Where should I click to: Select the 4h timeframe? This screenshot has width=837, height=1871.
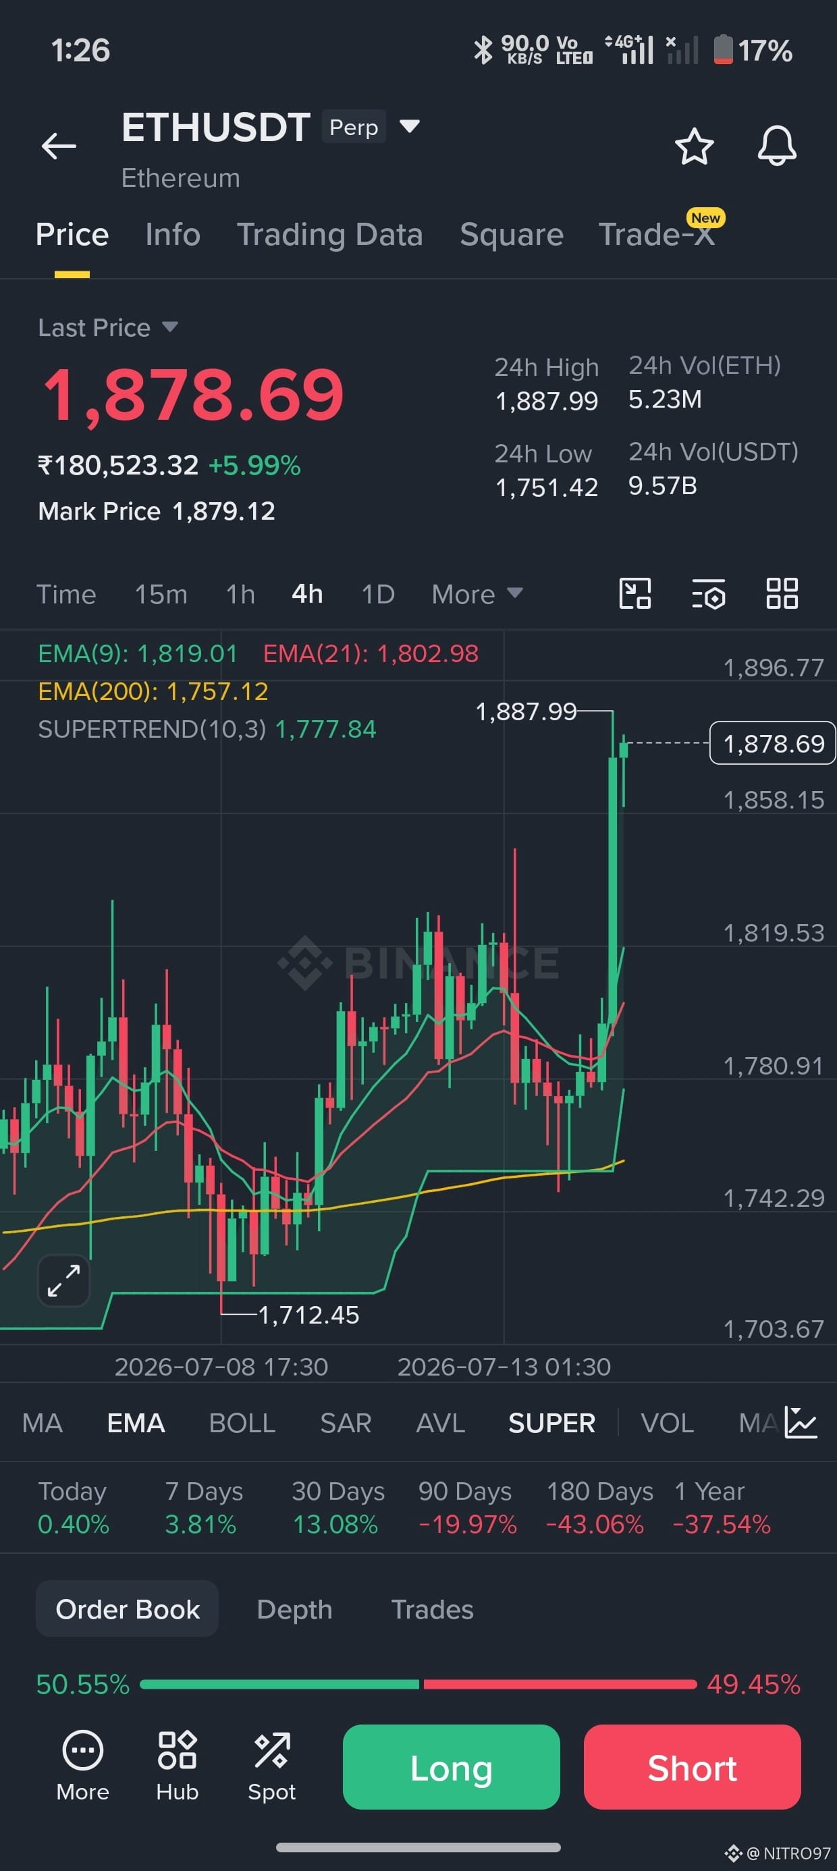tap(307, 594)
